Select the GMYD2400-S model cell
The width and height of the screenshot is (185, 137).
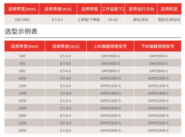(x=110, y=130)
